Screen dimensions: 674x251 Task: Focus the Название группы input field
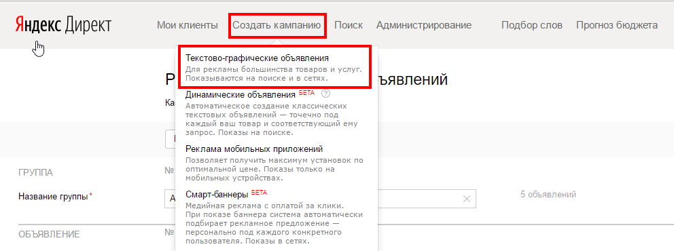click(320, 199)
